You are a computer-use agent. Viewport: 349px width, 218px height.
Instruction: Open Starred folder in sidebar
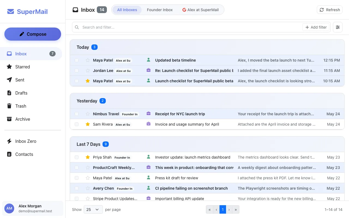pyautogui.click(x=31, y=67)
